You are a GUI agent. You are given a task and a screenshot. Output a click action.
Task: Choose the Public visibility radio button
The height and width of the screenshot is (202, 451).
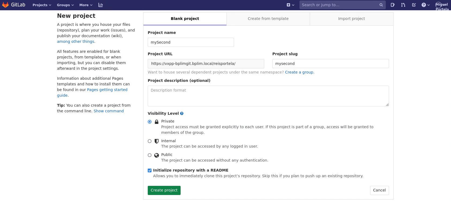pyautogui.click(x=150, y=155)
